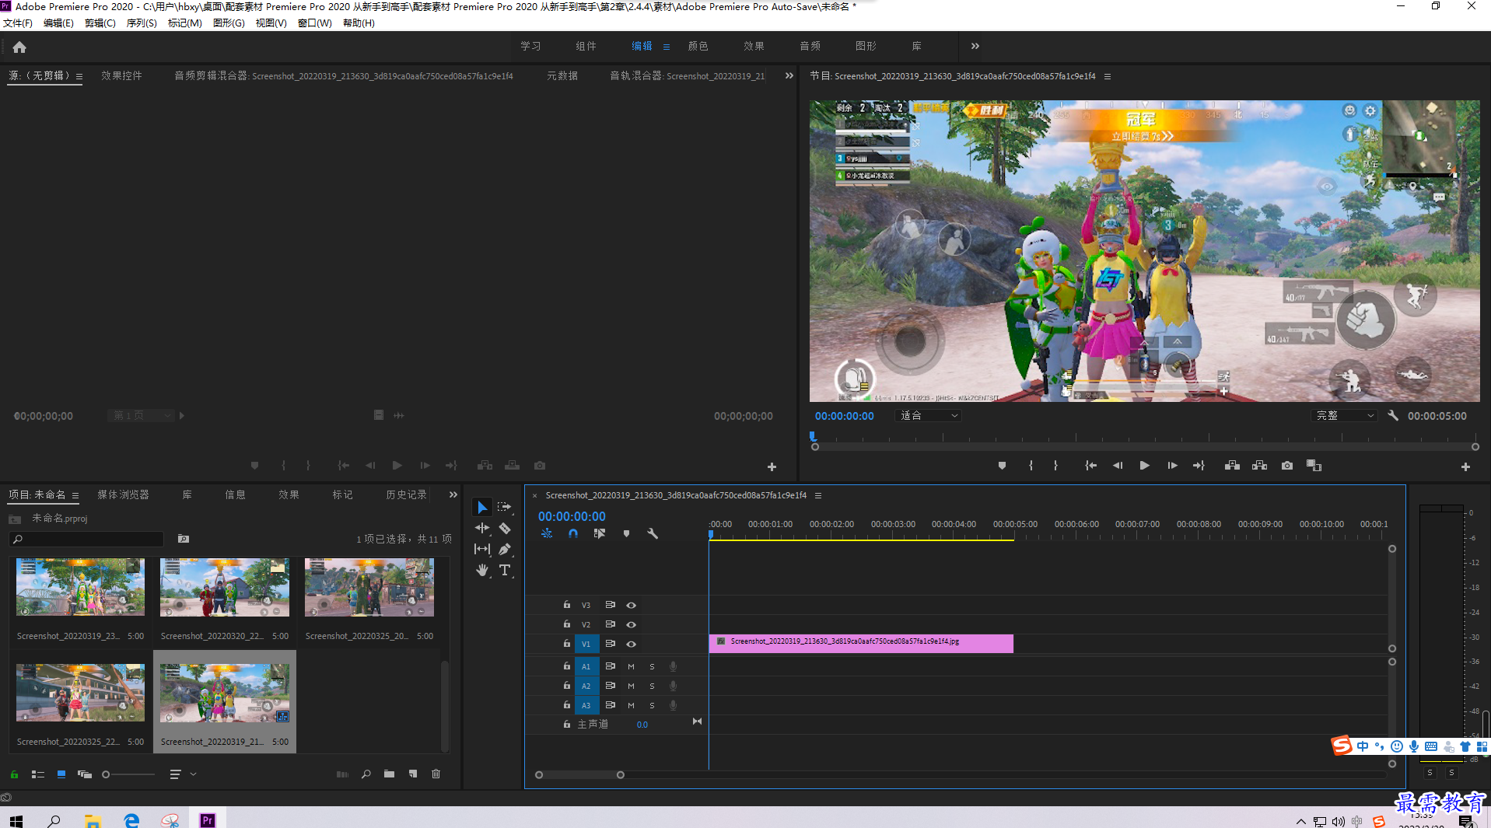Screen dimensions: 1491x828
Task: Click timeline ruler at 00:00:03:00
Action: point(893,525)
